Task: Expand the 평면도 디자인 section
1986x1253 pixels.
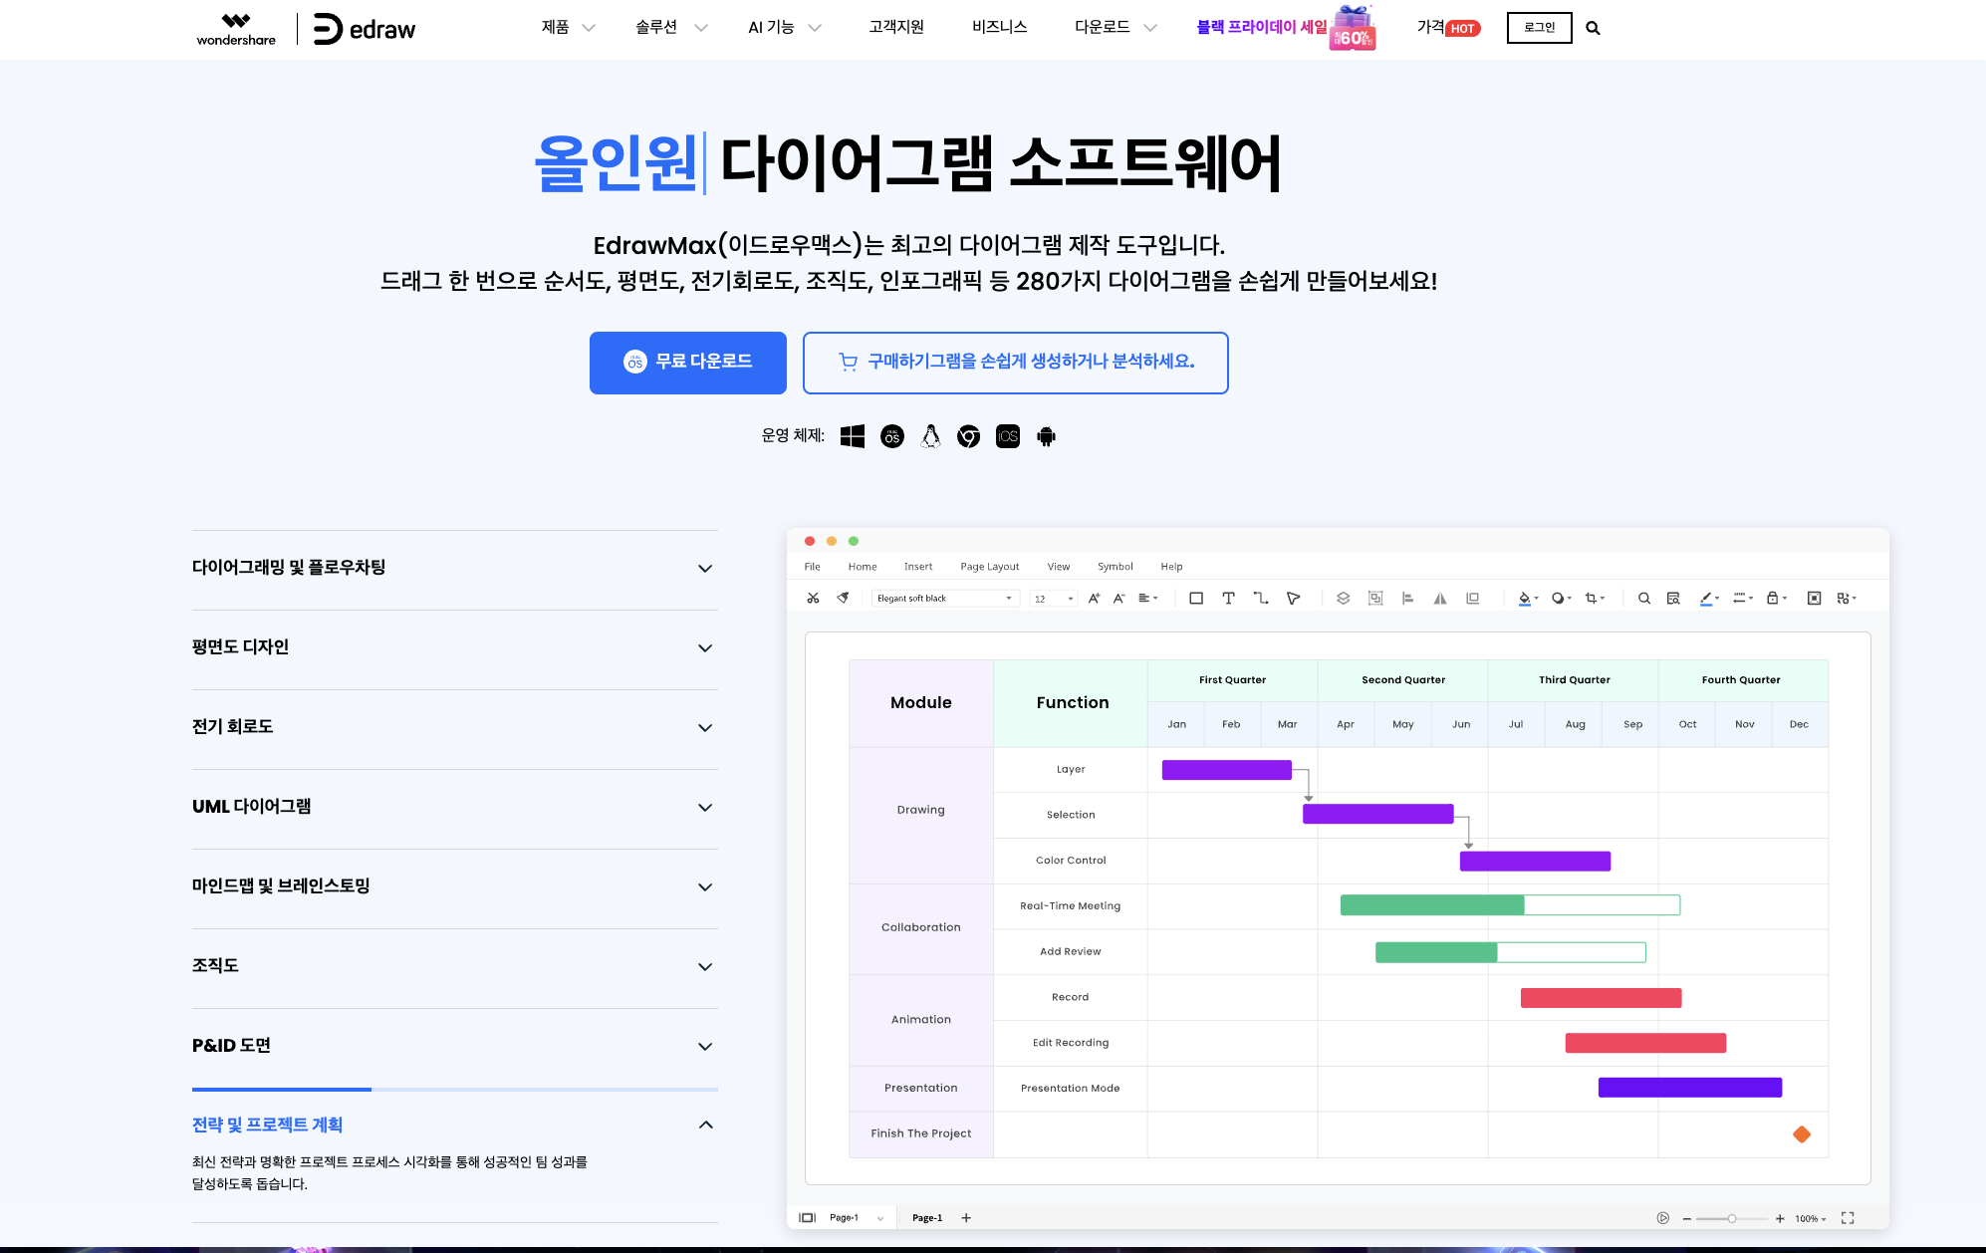Action: (455, 648)
